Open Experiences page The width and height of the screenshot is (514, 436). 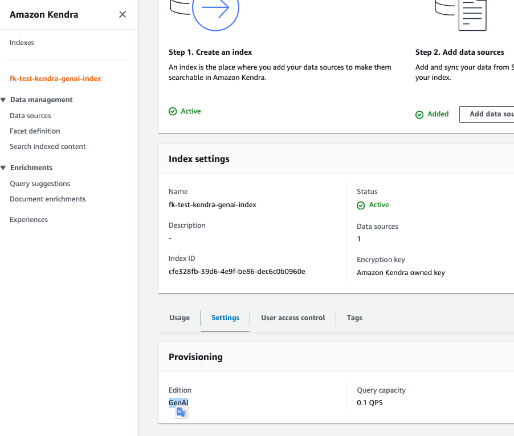point(29,220)
